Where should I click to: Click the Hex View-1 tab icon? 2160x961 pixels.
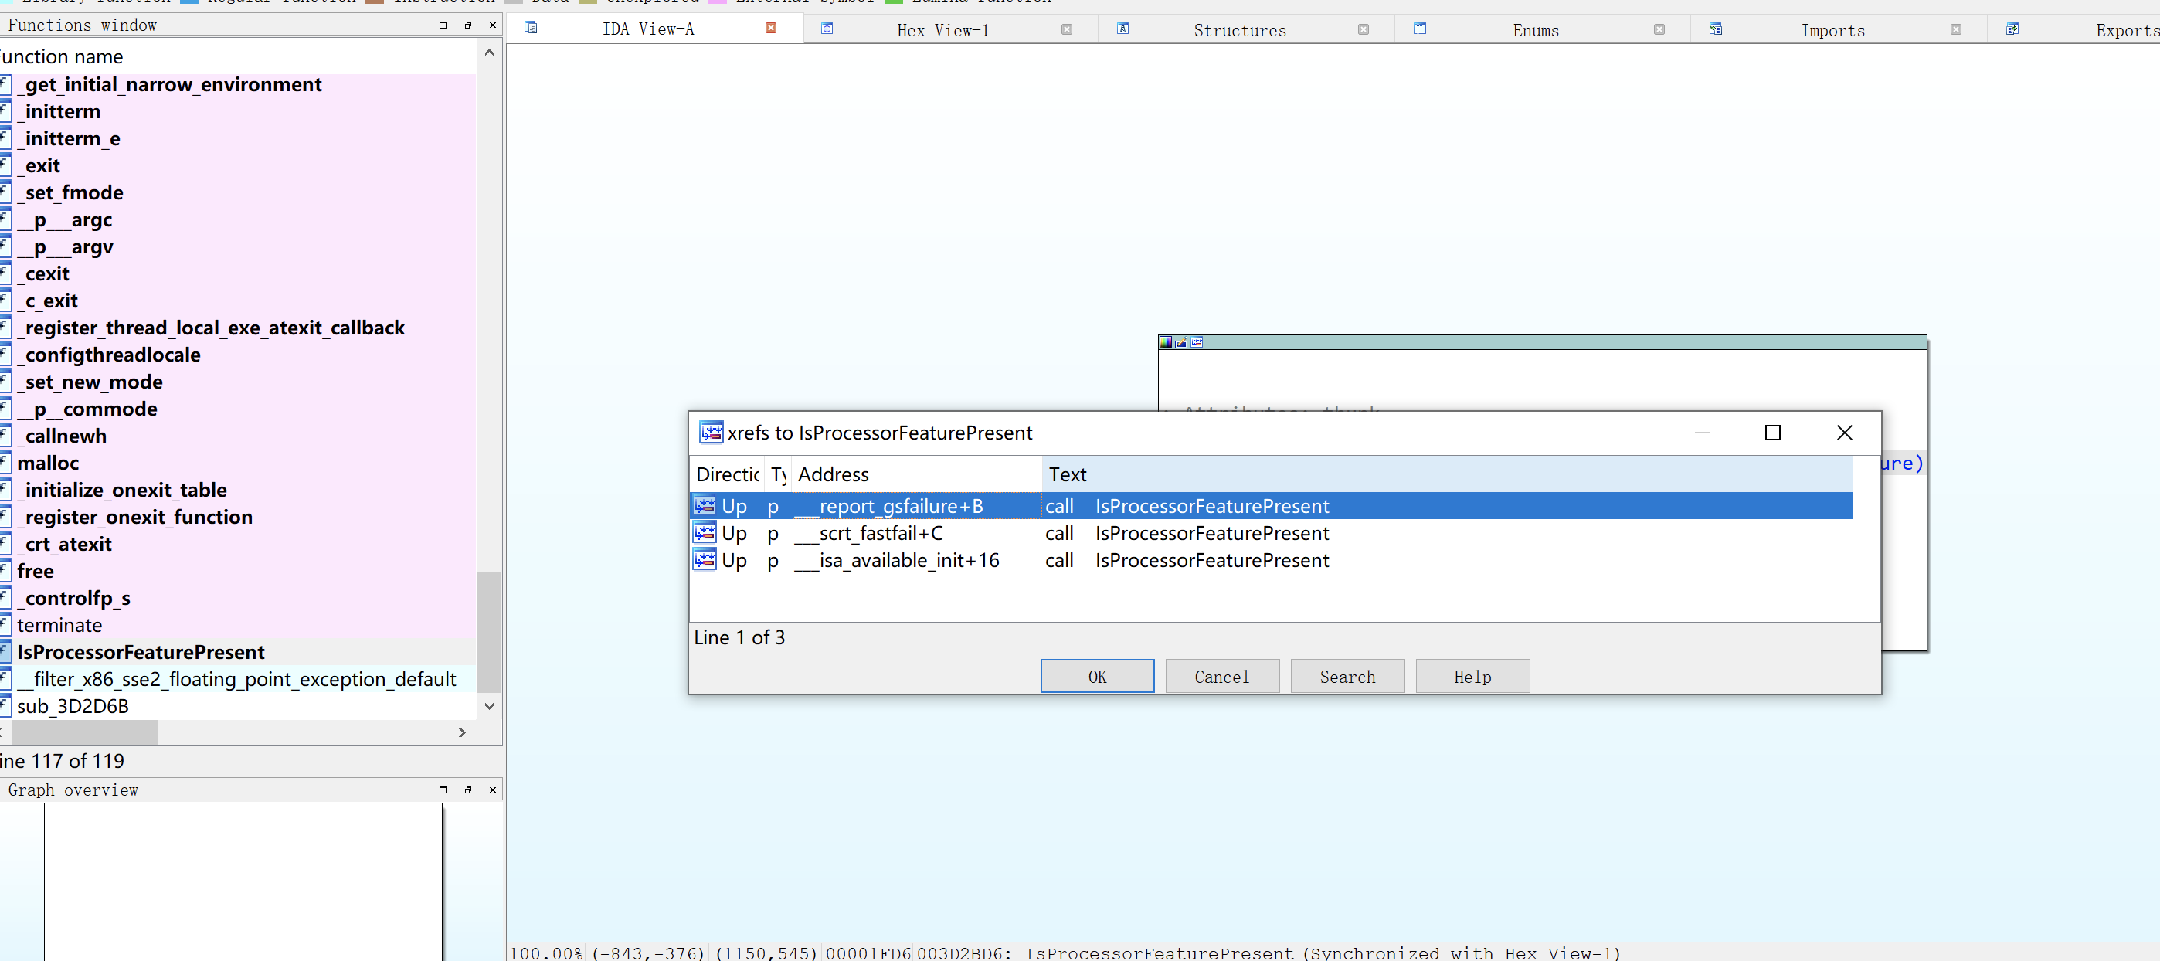pos(827,29)
